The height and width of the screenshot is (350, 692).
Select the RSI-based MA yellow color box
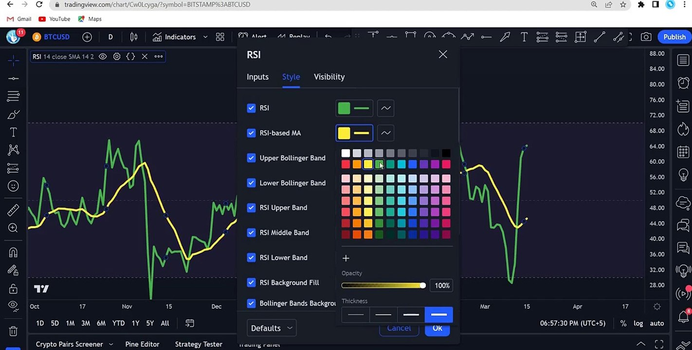[x=344, y=133]
